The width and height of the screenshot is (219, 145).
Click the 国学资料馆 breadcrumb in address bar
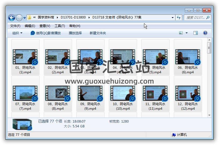(x=46, y=17)
